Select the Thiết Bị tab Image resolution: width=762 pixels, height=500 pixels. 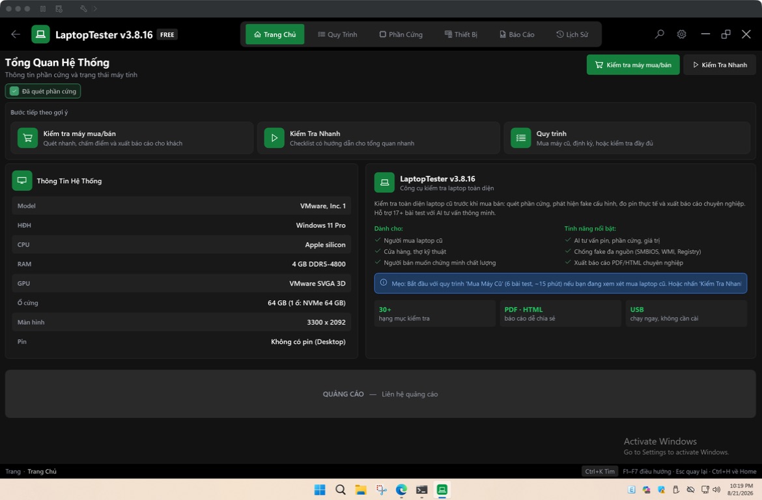pyautogui.click(x=460, y=35)
